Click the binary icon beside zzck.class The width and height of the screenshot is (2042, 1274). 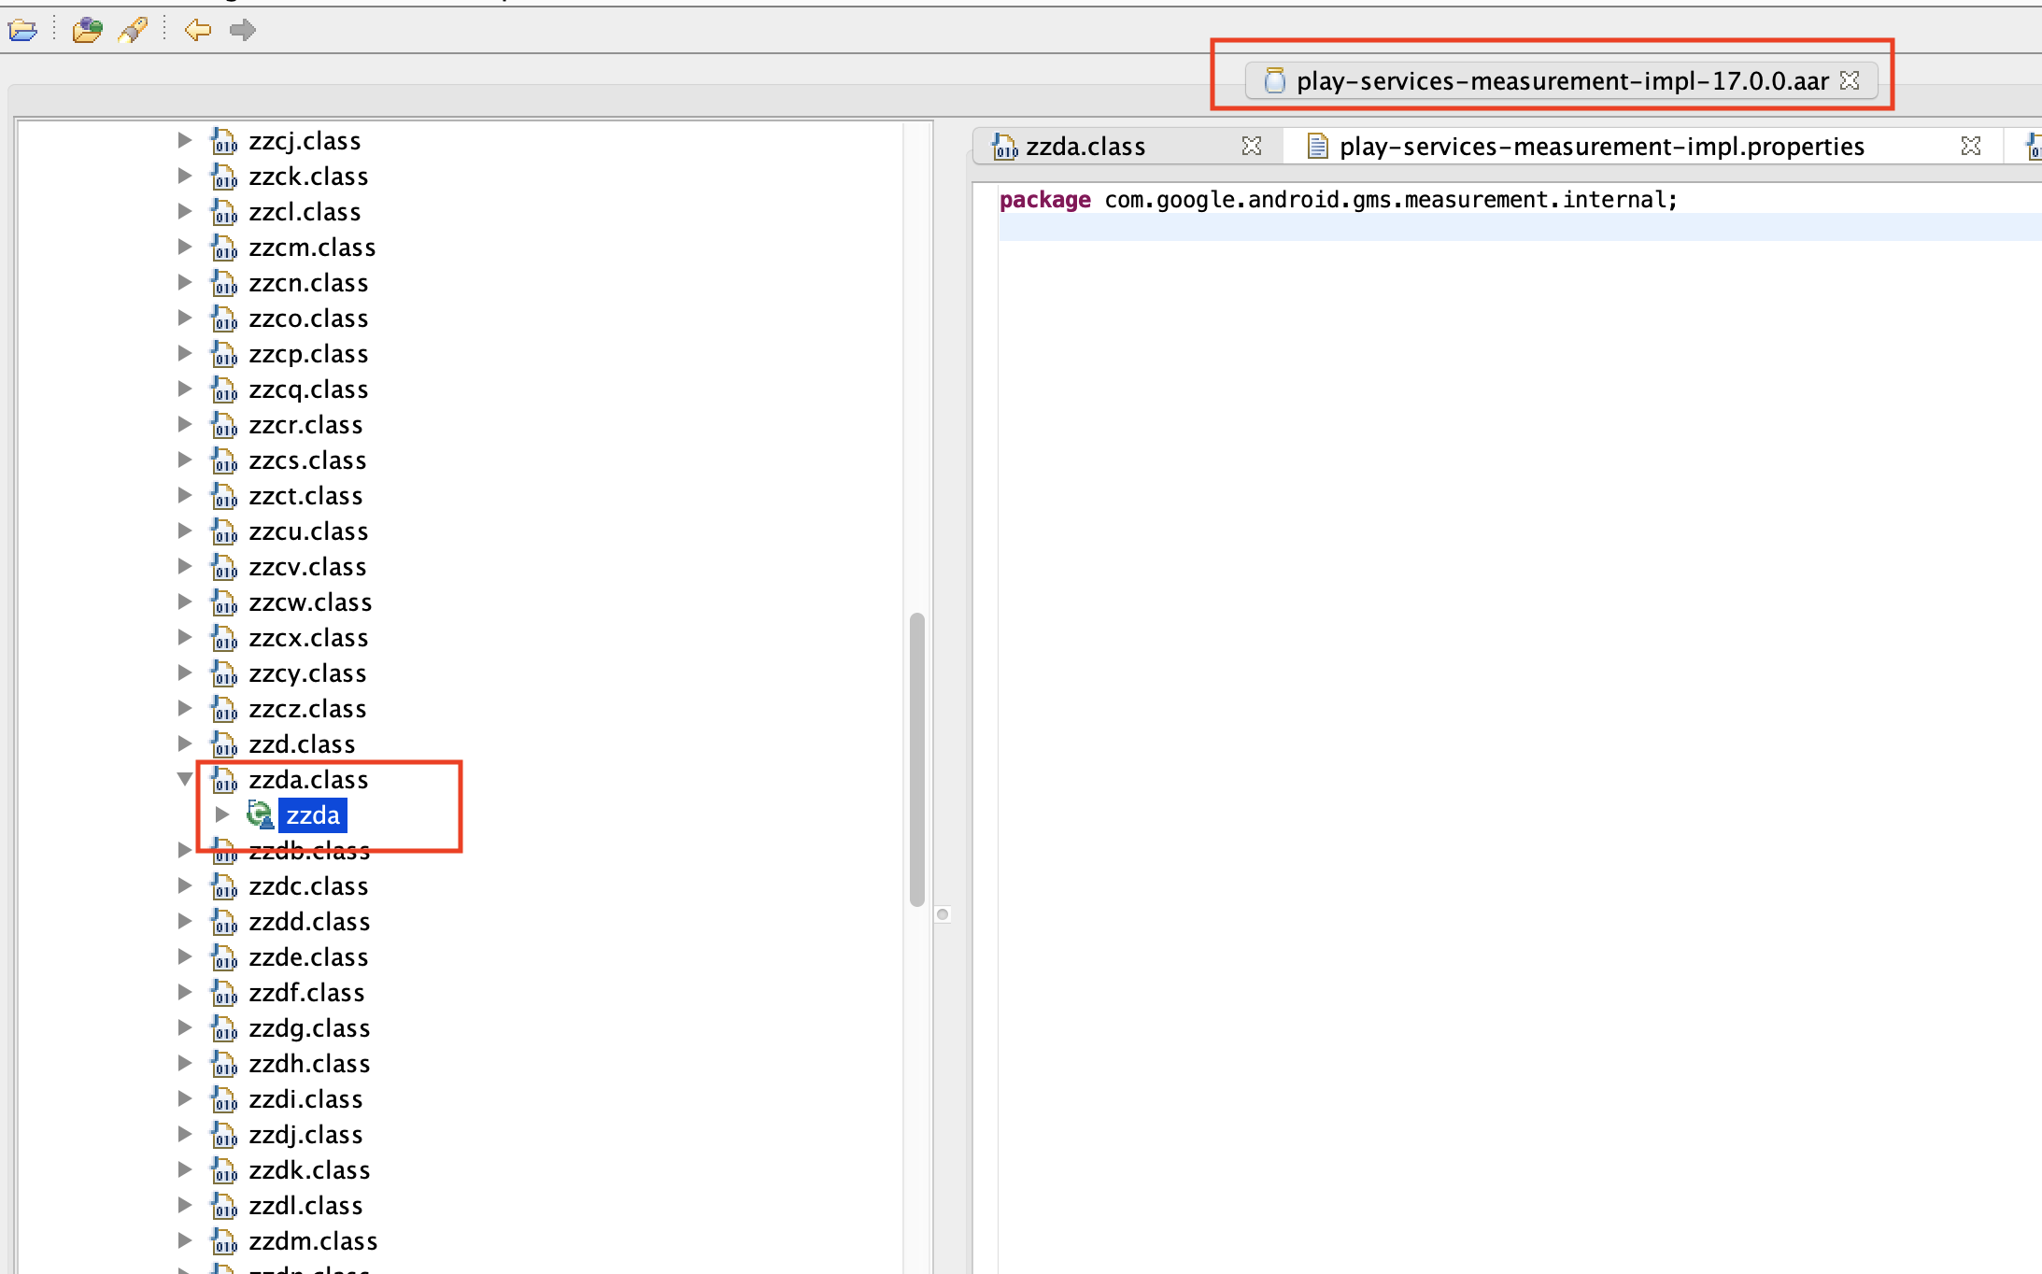[x=224, y=177]
